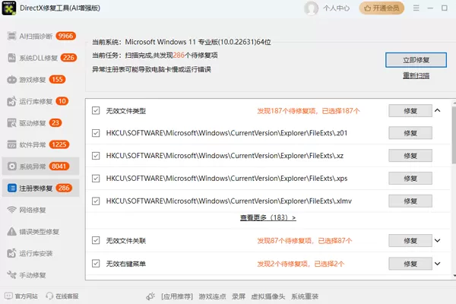Click the 官方网站 monitor icon

(x=8, y=296)
